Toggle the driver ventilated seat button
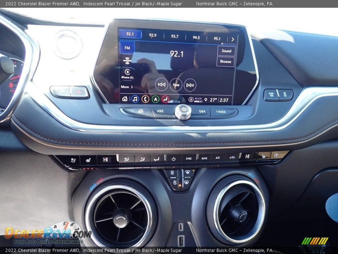Screen dimensions: 338x254 tap(73, 160)
